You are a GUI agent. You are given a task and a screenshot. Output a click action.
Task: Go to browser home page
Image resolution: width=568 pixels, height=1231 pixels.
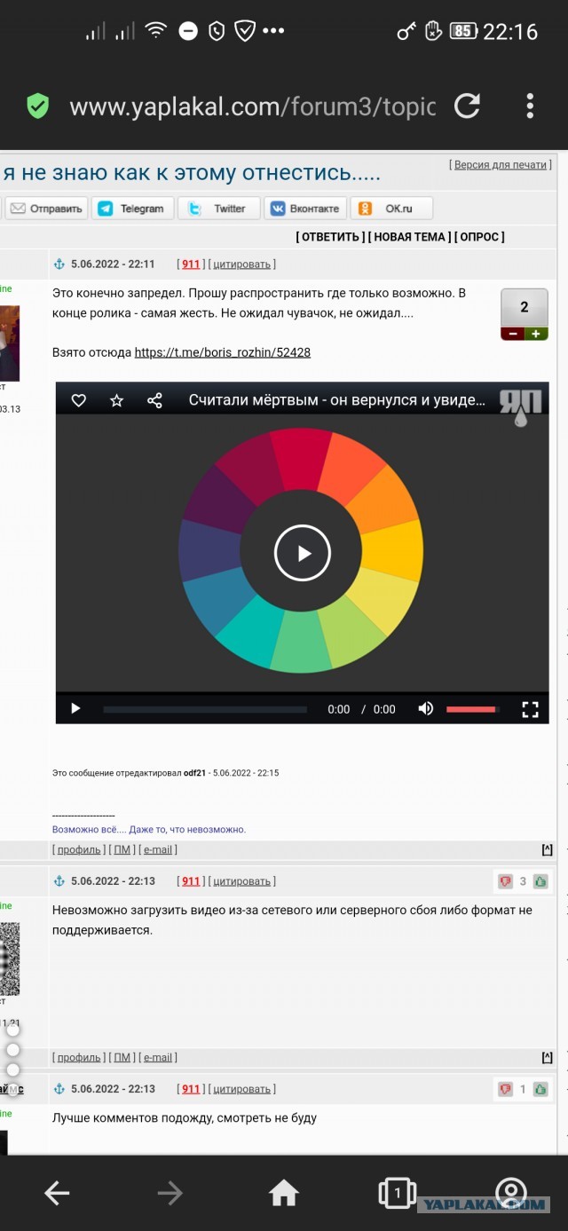coord(284,1194)
